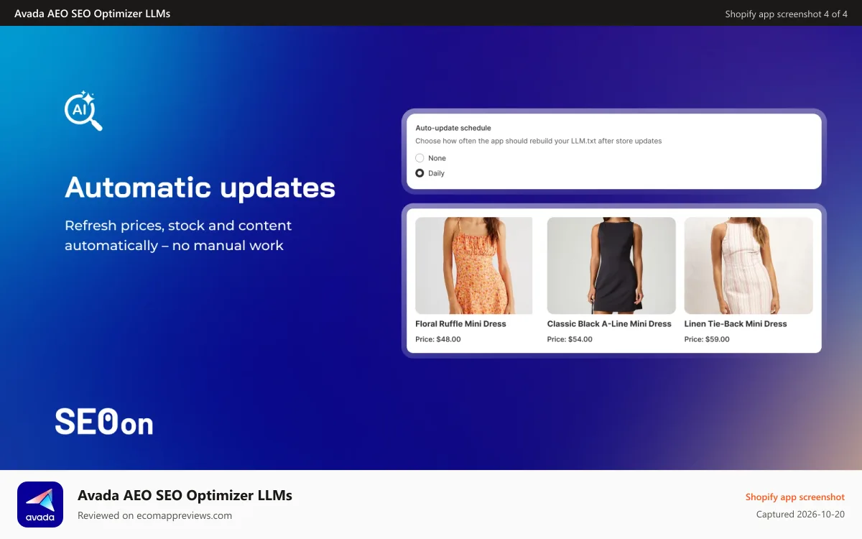Viewport: 862px width, 539px height.
Task: Click the orange Shopify app screenshot label
Action: pyautogui.click(x=795, y=497)
